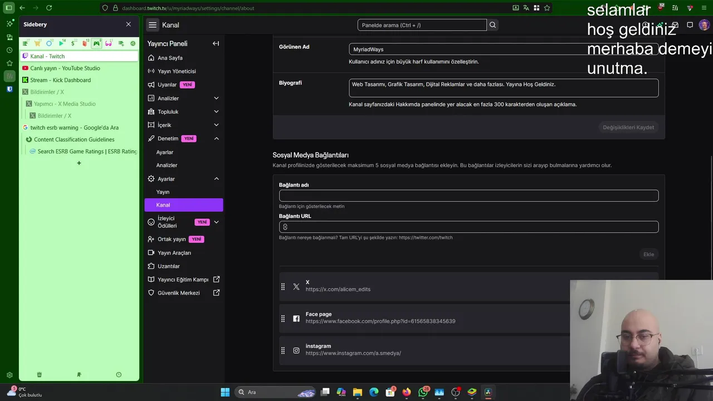Open the bookmarks star in left sidebar
The height and width of the screenshot is (401, 713).
(x=9, y=63)
